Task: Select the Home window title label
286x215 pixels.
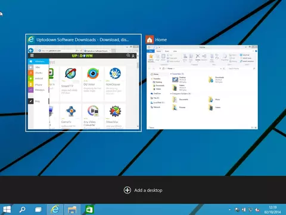Action: click(161, 39)
